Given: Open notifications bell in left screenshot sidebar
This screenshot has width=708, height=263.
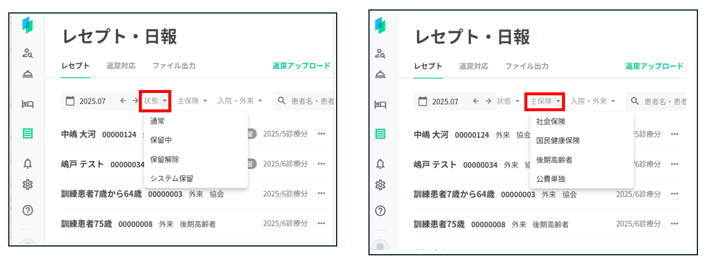Looking at the screenshot, I should click(27, 164).
